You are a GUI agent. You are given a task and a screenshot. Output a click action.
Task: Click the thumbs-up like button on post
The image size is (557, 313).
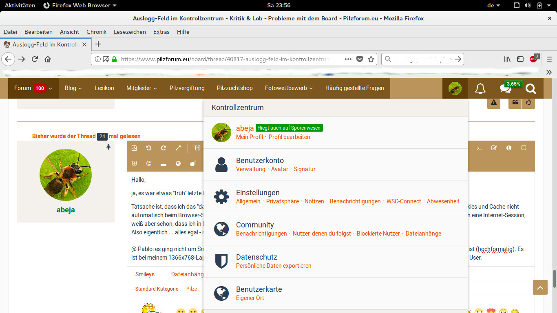tap(528, 103)
